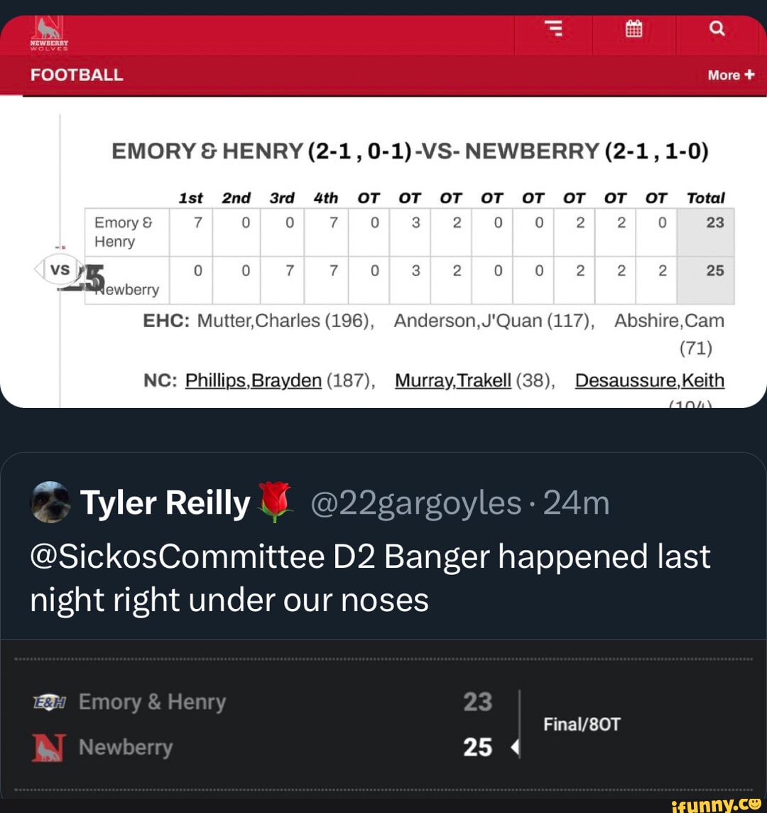This screenshot has width=767, height=813.
Task: Open the calendar schedule icon
Action: (x=634, y=28)
